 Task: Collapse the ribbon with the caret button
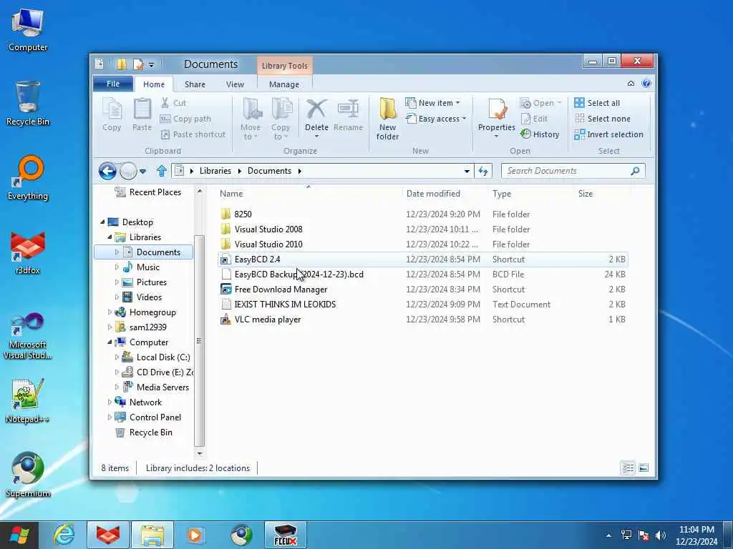(x=631, y=84)
